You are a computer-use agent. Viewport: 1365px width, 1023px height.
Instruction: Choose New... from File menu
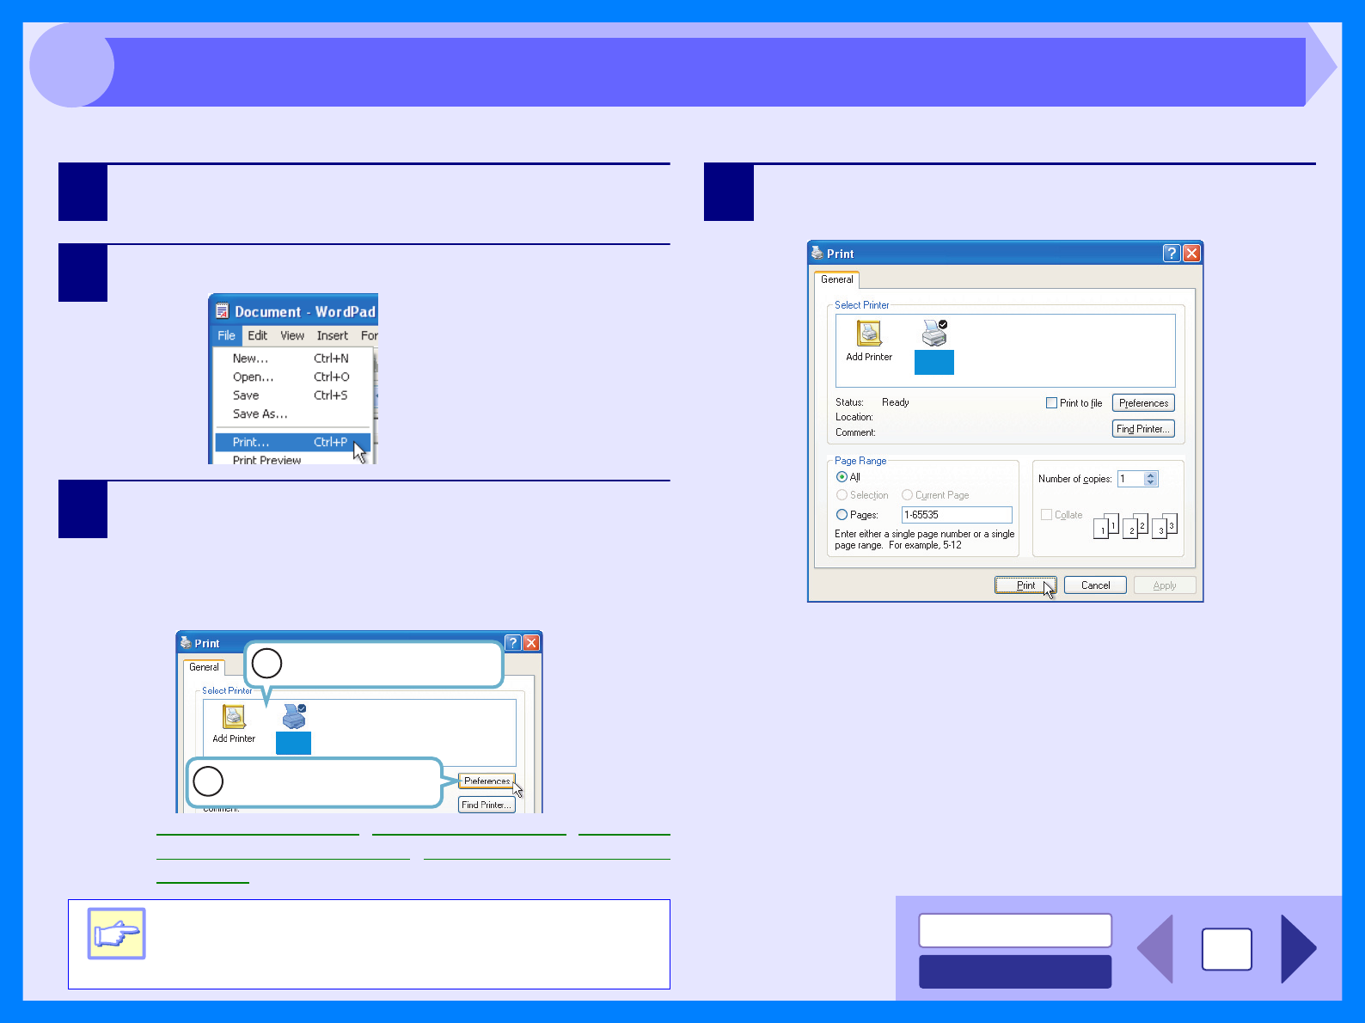pyautogui.click(x=292, y=358)
